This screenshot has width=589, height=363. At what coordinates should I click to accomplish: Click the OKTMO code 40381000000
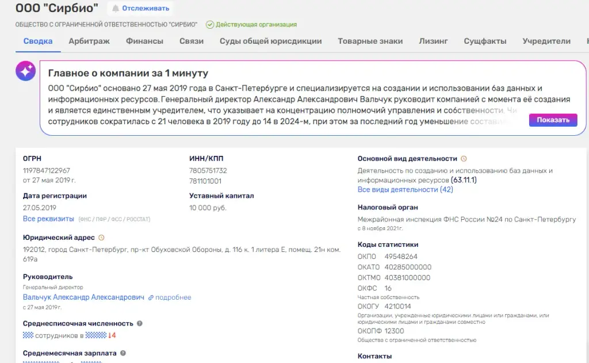(x=408, y=278)
